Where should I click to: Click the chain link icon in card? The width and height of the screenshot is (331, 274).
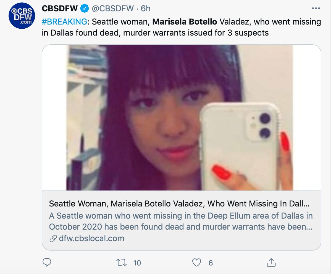click(x=53, y=239)
